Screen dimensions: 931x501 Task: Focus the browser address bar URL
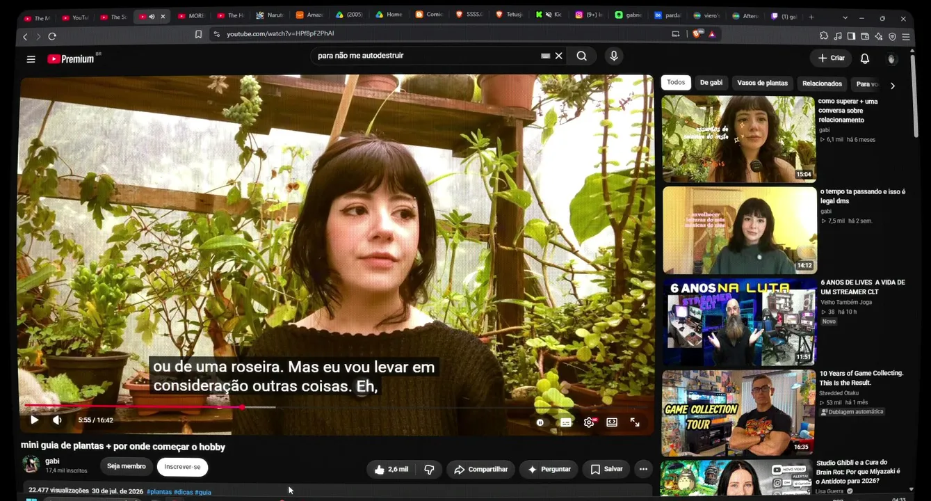pyautogui.click(x=280, y=33)
